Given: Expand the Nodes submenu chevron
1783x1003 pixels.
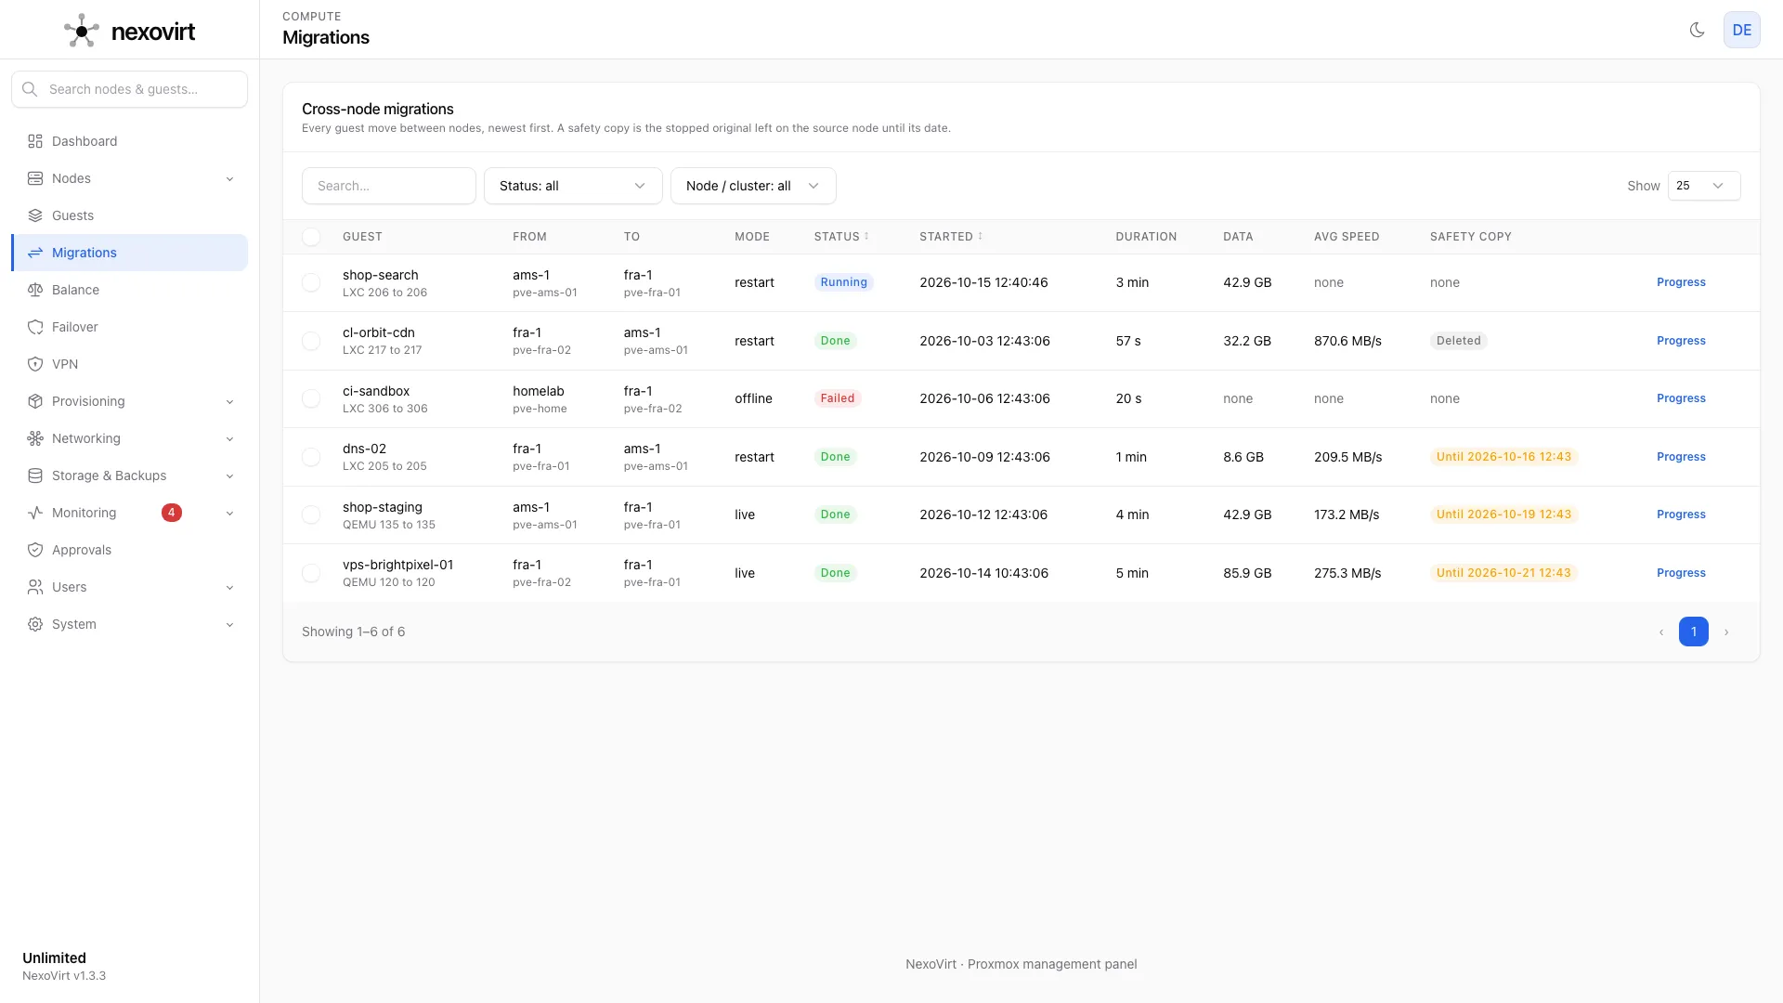Looking at the screenshot, I should tap(229, 179).
